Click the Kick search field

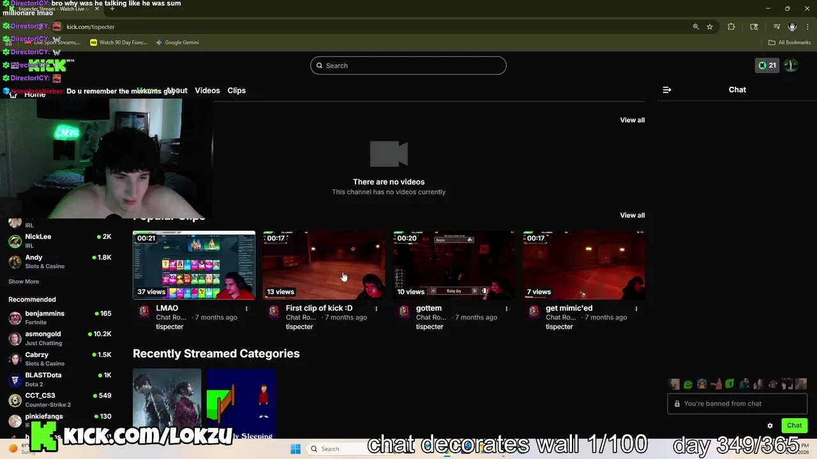(408, 66)
